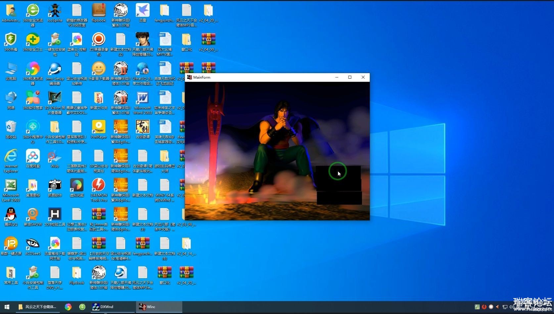Open the Windows Start menu
The height and width of the screenshot is (314, 554).
tap(7, 307)
